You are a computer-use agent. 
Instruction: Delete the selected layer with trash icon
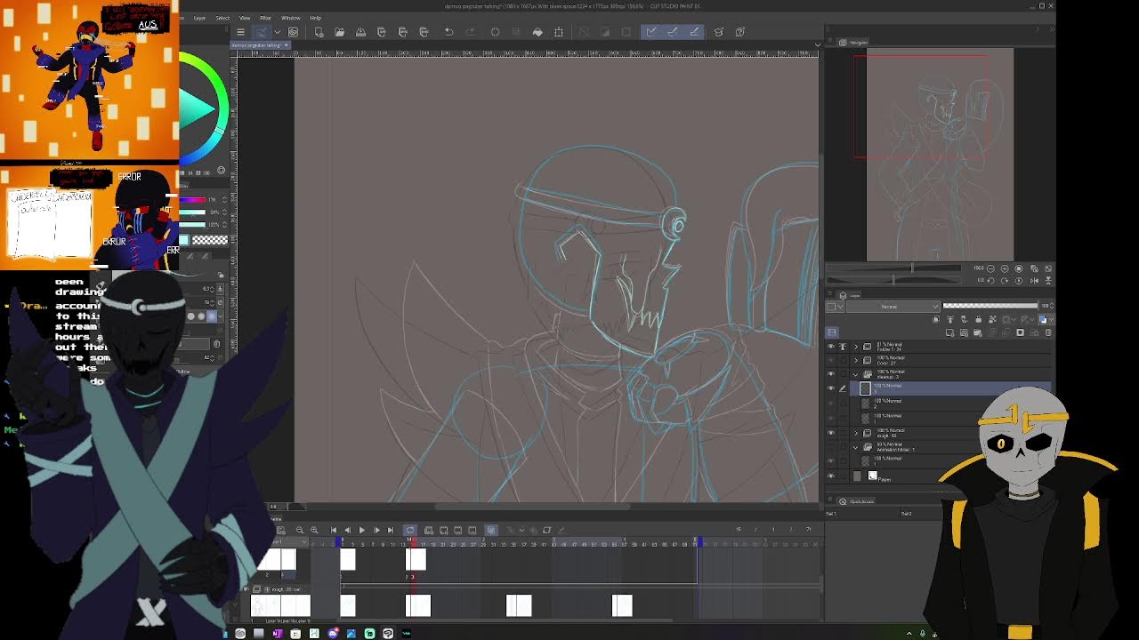[1048, 332]
